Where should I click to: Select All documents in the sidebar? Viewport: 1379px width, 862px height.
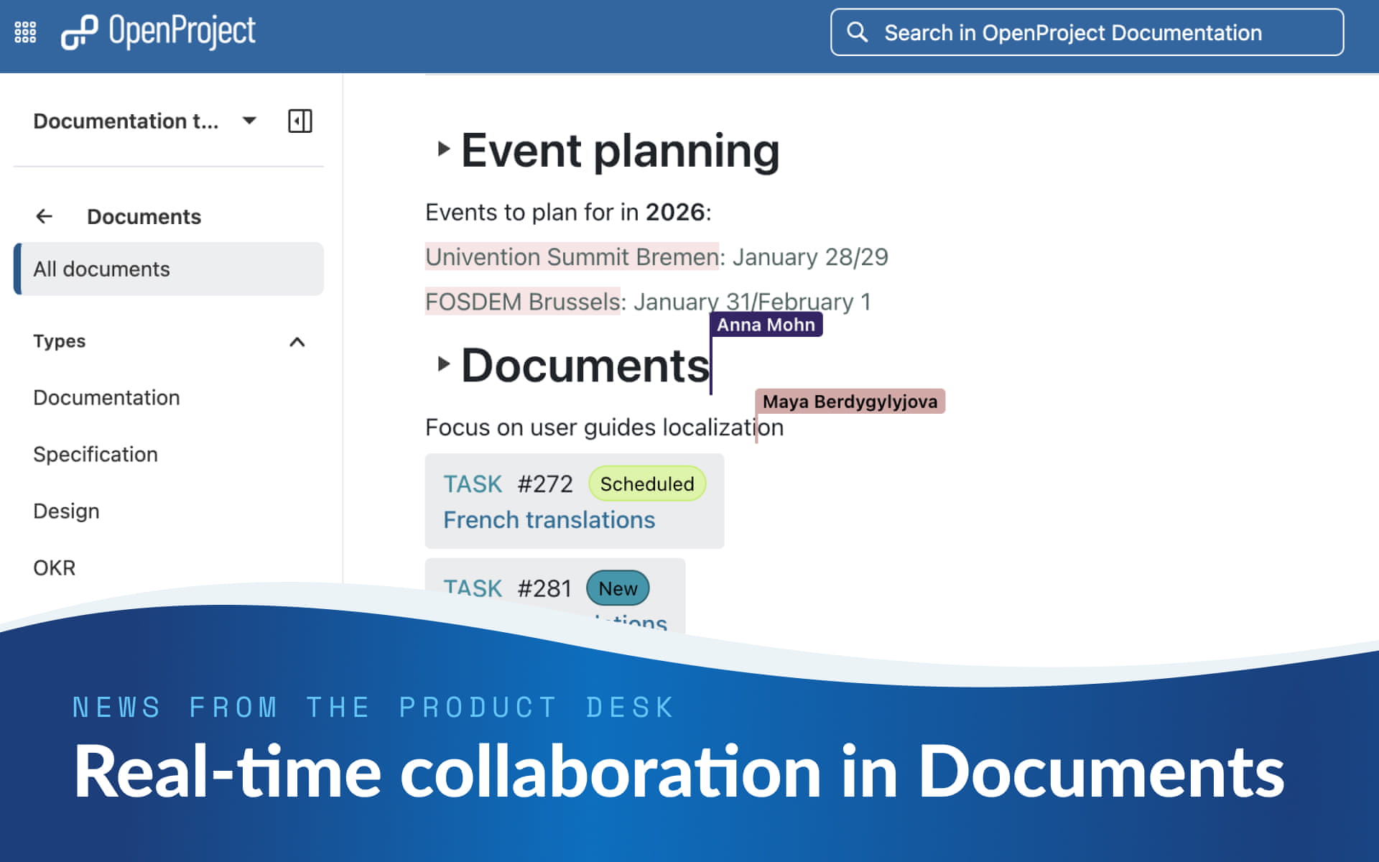[101, 269]
